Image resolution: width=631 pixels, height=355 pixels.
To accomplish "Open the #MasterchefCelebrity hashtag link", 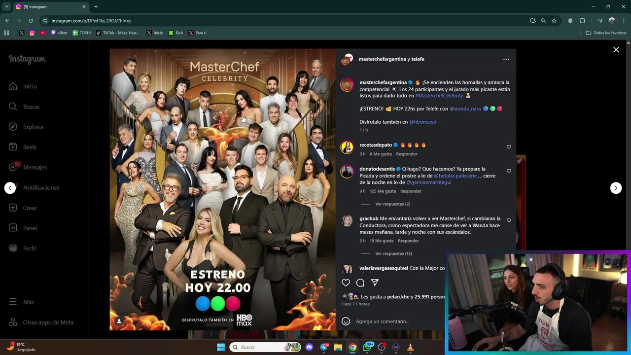I will (439, 96).
